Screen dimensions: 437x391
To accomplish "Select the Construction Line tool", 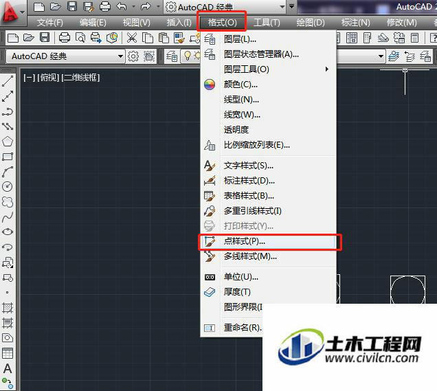I will (x=8, y=96).
